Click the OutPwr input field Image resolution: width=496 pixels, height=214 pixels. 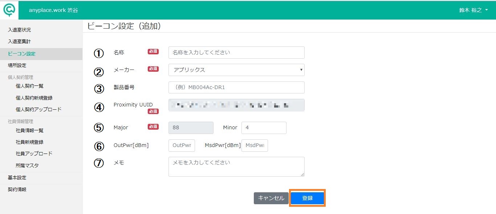tap(182, 145)
